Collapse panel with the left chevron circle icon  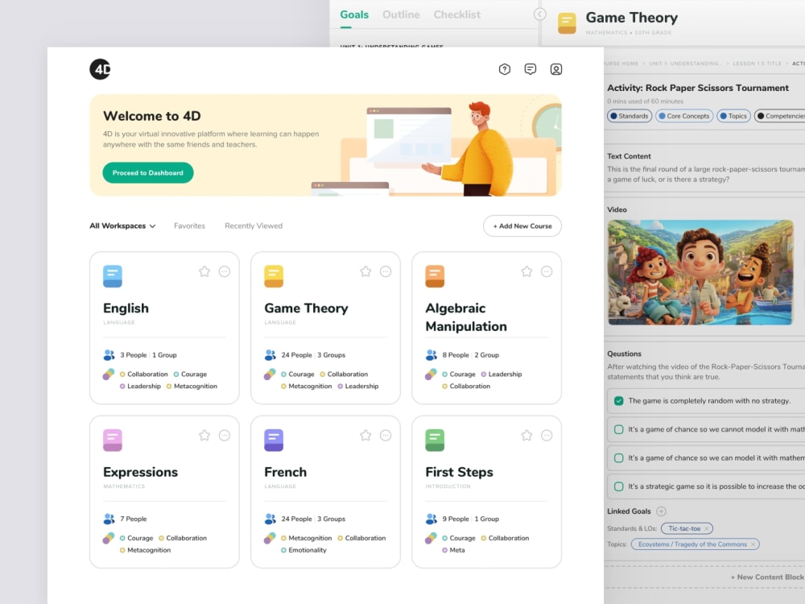click(x=539, y=14)
